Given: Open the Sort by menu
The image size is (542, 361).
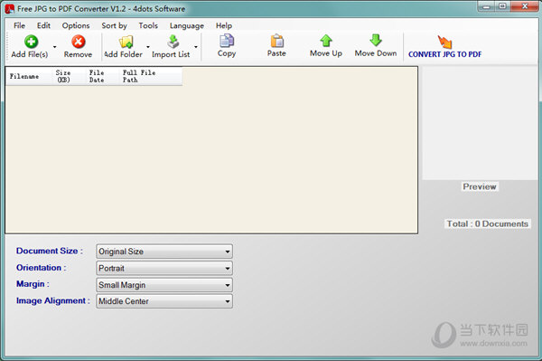Looking at the screenshot, I should 114,25.
